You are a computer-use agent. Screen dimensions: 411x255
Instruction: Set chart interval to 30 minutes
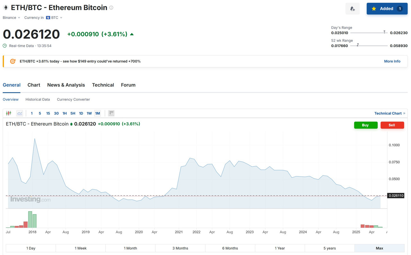pos(57,113)
